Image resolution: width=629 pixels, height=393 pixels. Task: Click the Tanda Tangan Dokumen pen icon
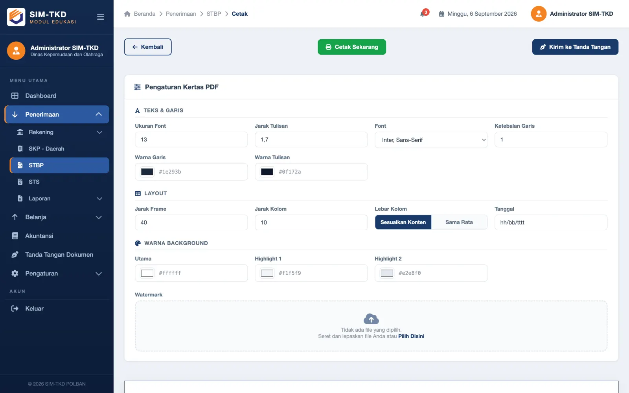[15, 255]
